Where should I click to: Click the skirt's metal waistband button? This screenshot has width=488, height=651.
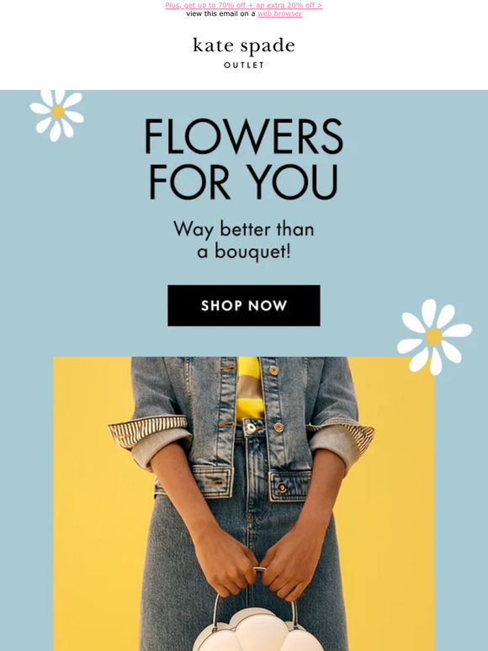pos(251,426)
